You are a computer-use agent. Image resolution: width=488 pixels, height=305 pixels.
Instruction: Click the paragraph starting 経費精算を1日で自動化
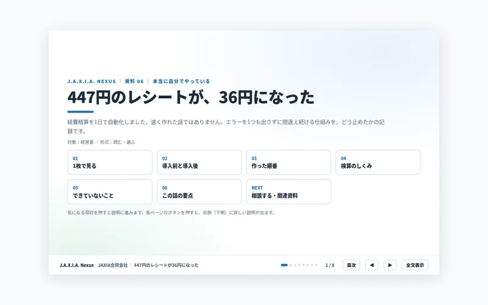pos(226,127)
